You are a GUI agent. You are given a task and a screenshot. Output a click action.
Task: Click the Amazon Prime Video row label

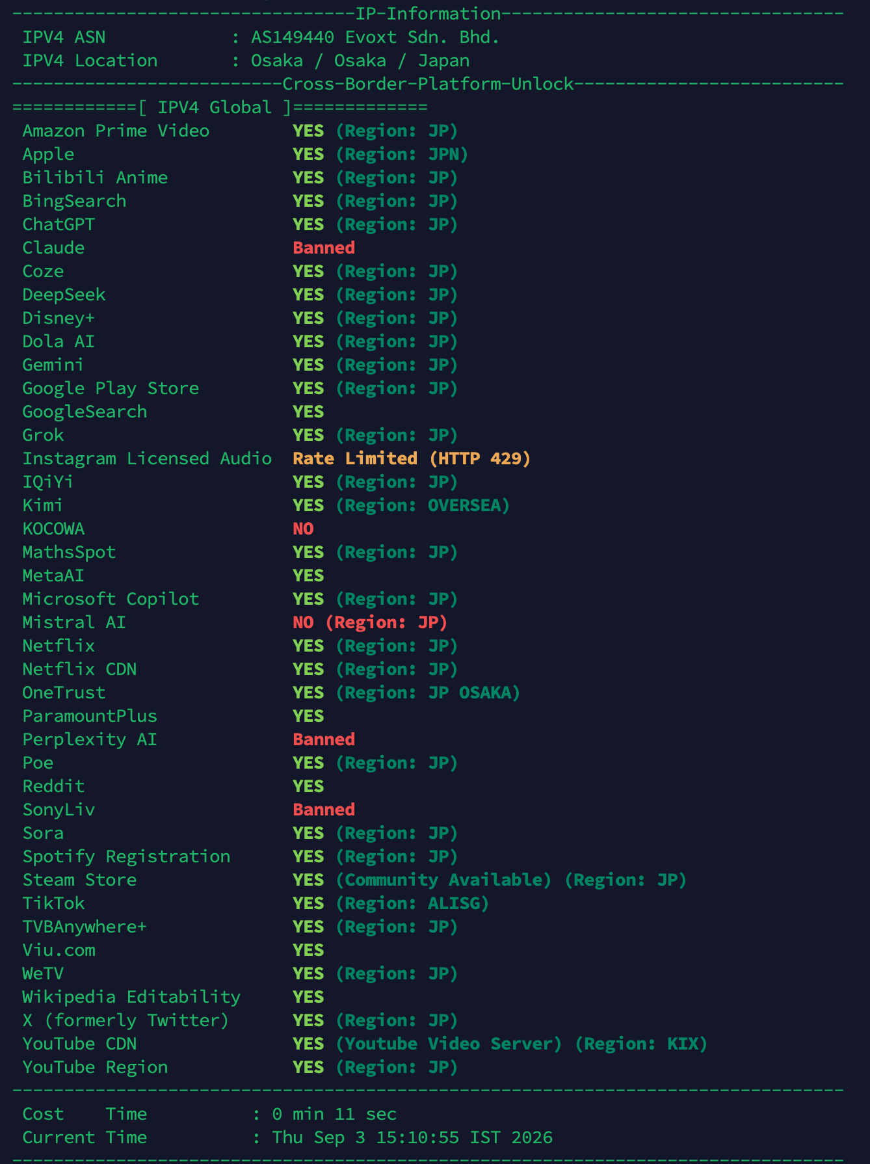[x=116, y=131]
